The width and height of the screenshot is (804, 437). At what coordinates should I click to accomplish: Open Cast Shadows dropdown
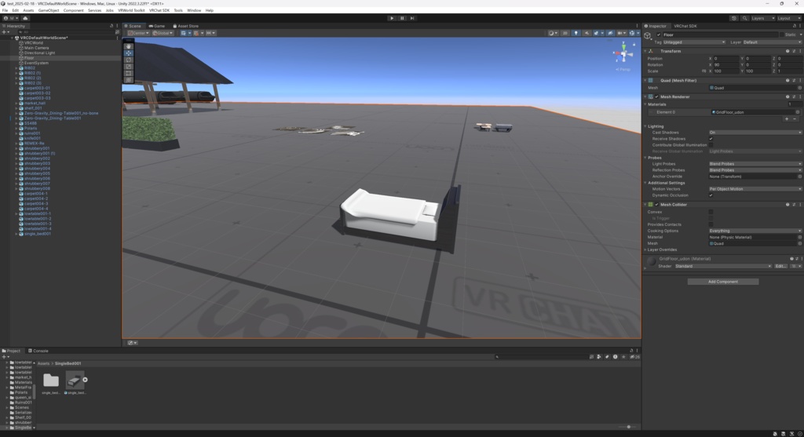(755, 133)
